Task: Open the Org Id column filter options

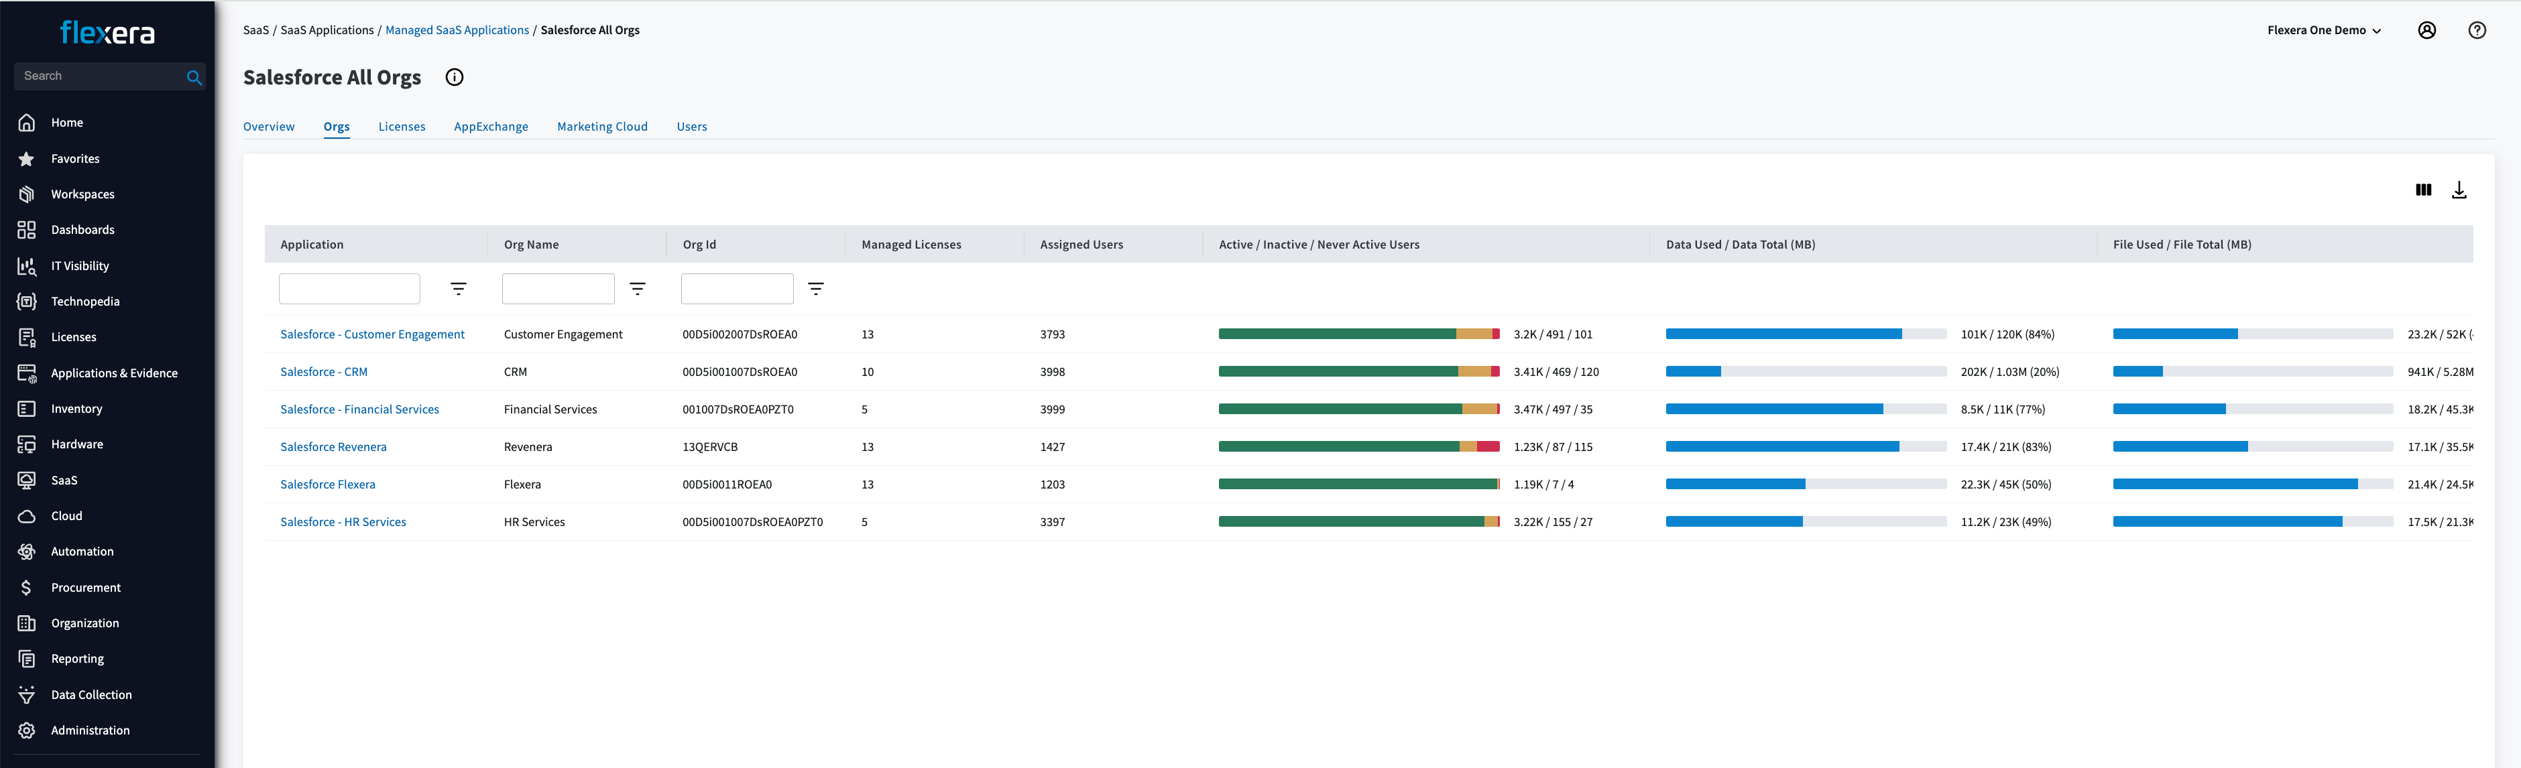Action: (x=815, y=289)
